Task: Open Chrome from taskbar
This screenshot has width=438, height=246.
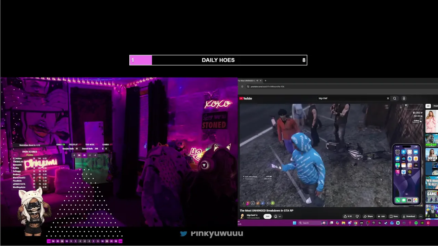Action: [x=356, y=223]
